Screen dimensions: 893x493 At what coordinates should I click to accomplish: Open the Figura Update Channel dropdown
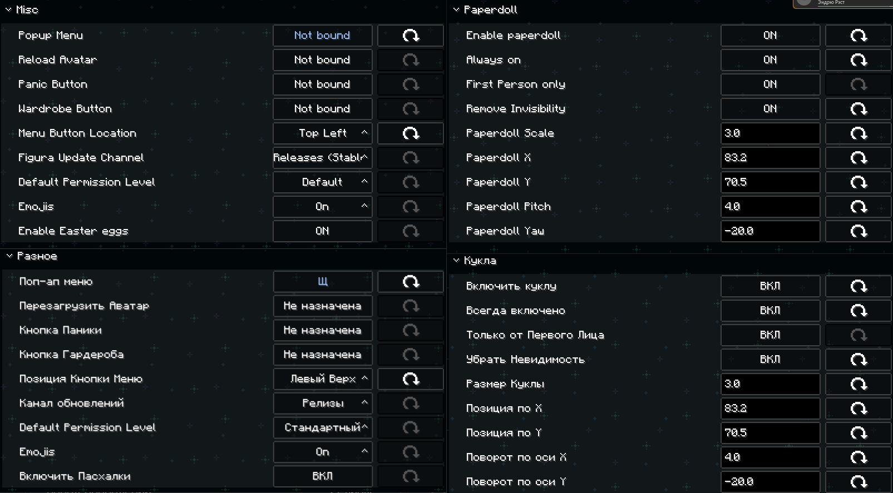[323, 158]
